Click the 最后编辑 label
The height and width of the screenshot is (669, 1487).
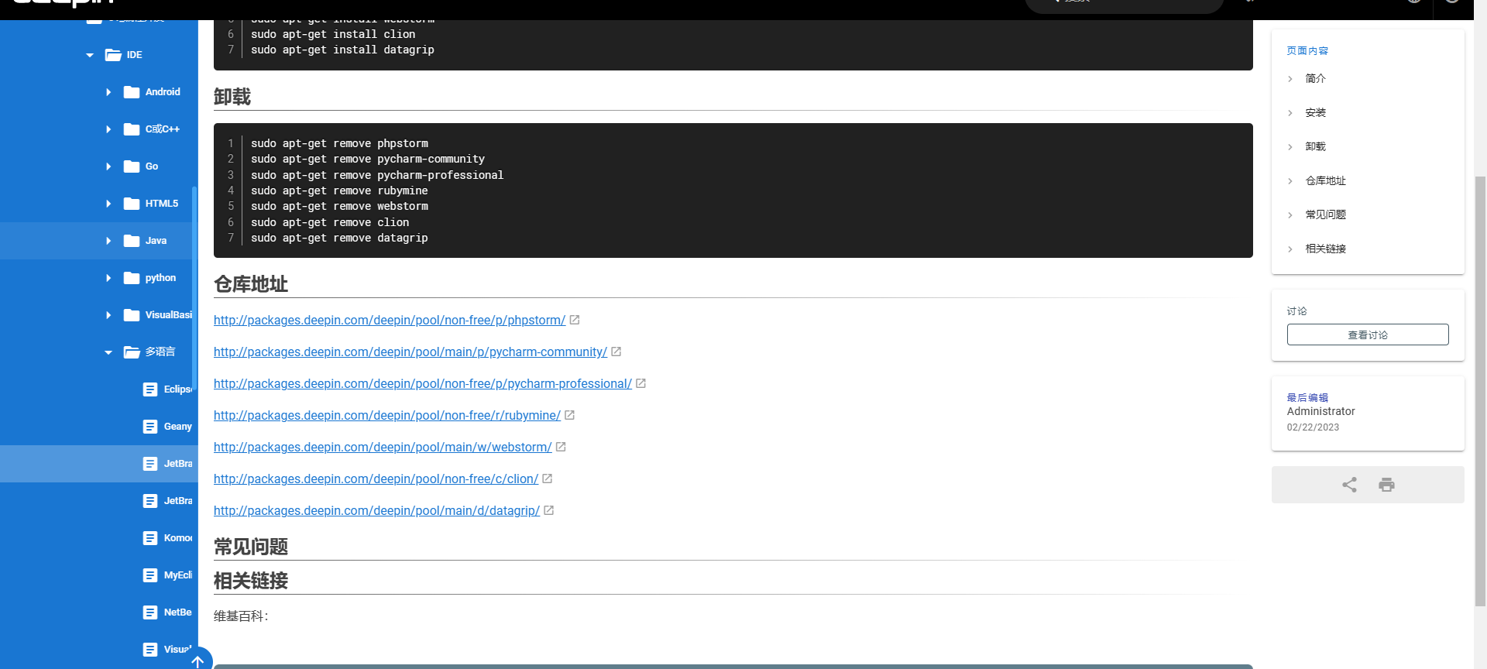tap(1307, 398)
